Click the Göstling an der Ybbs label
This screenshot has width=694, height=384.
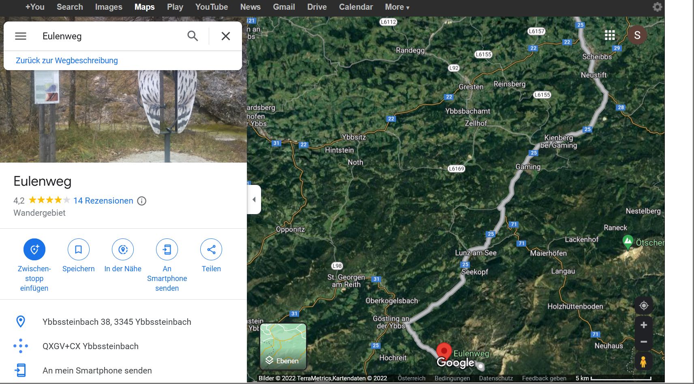click(391, 322)
